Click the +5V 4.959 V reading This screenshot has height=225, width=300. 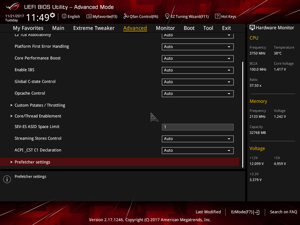pos(280,163)
